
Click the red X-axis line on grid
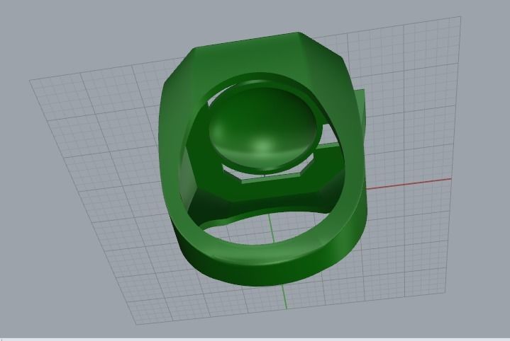point(409,183)
